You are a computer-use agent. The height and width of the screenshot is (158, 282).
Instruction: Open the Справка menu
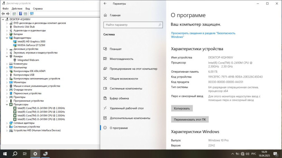tap(38, 9)
